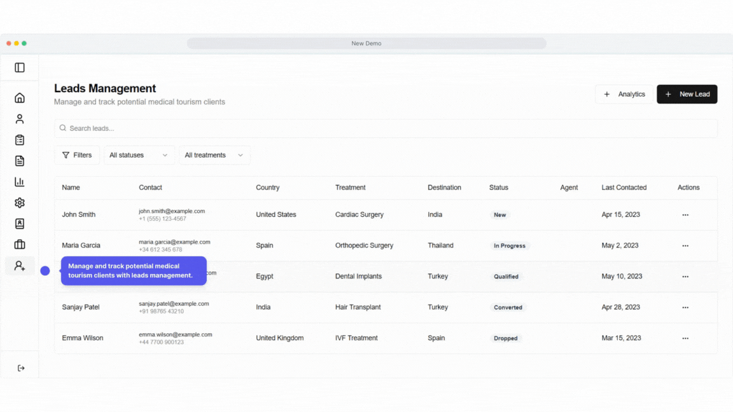Select the add-lead person icon in sidebar

(19, 265)
